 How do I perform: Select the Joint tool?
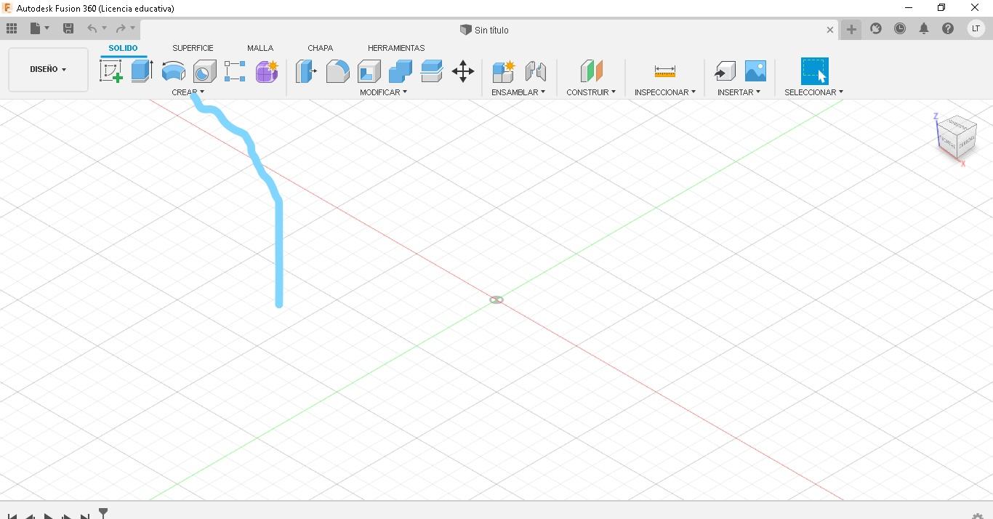coord(535,71)
